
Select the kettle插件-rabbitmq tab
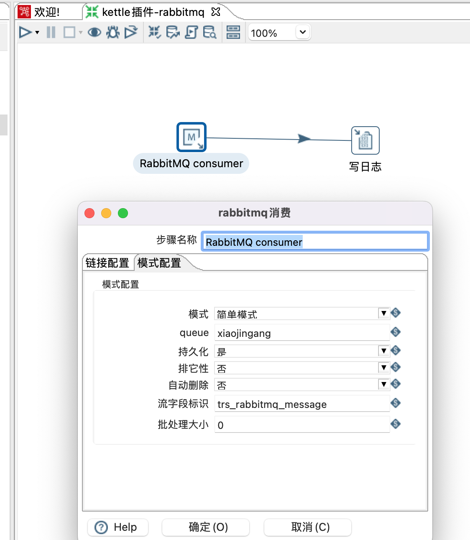(153, 12)
